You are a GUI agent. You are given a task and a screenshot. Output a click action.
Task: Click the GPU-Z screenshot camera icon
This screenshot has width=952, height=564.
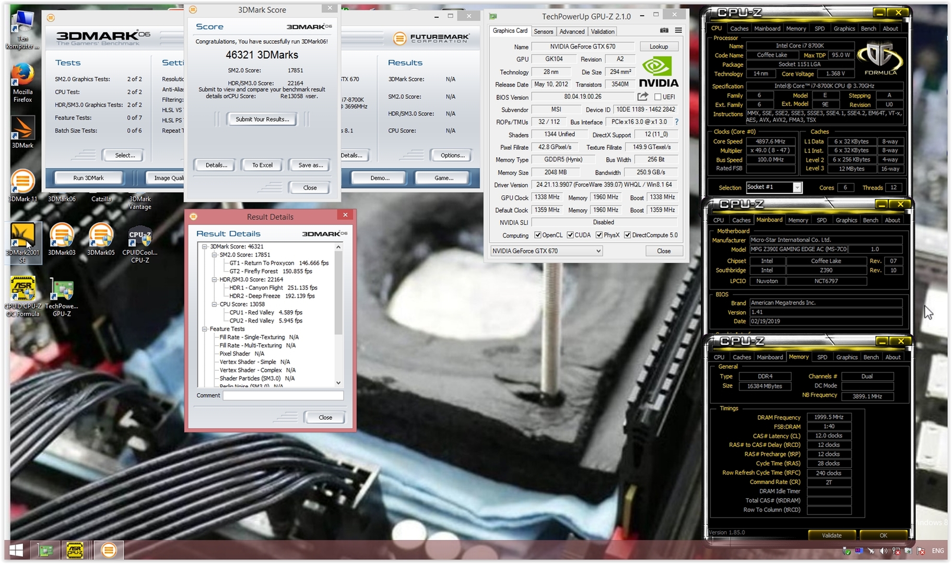coord(664,31)
